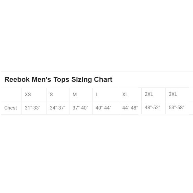Click the empty top-left table cell

pyautogui.click(x=11, y=95)
